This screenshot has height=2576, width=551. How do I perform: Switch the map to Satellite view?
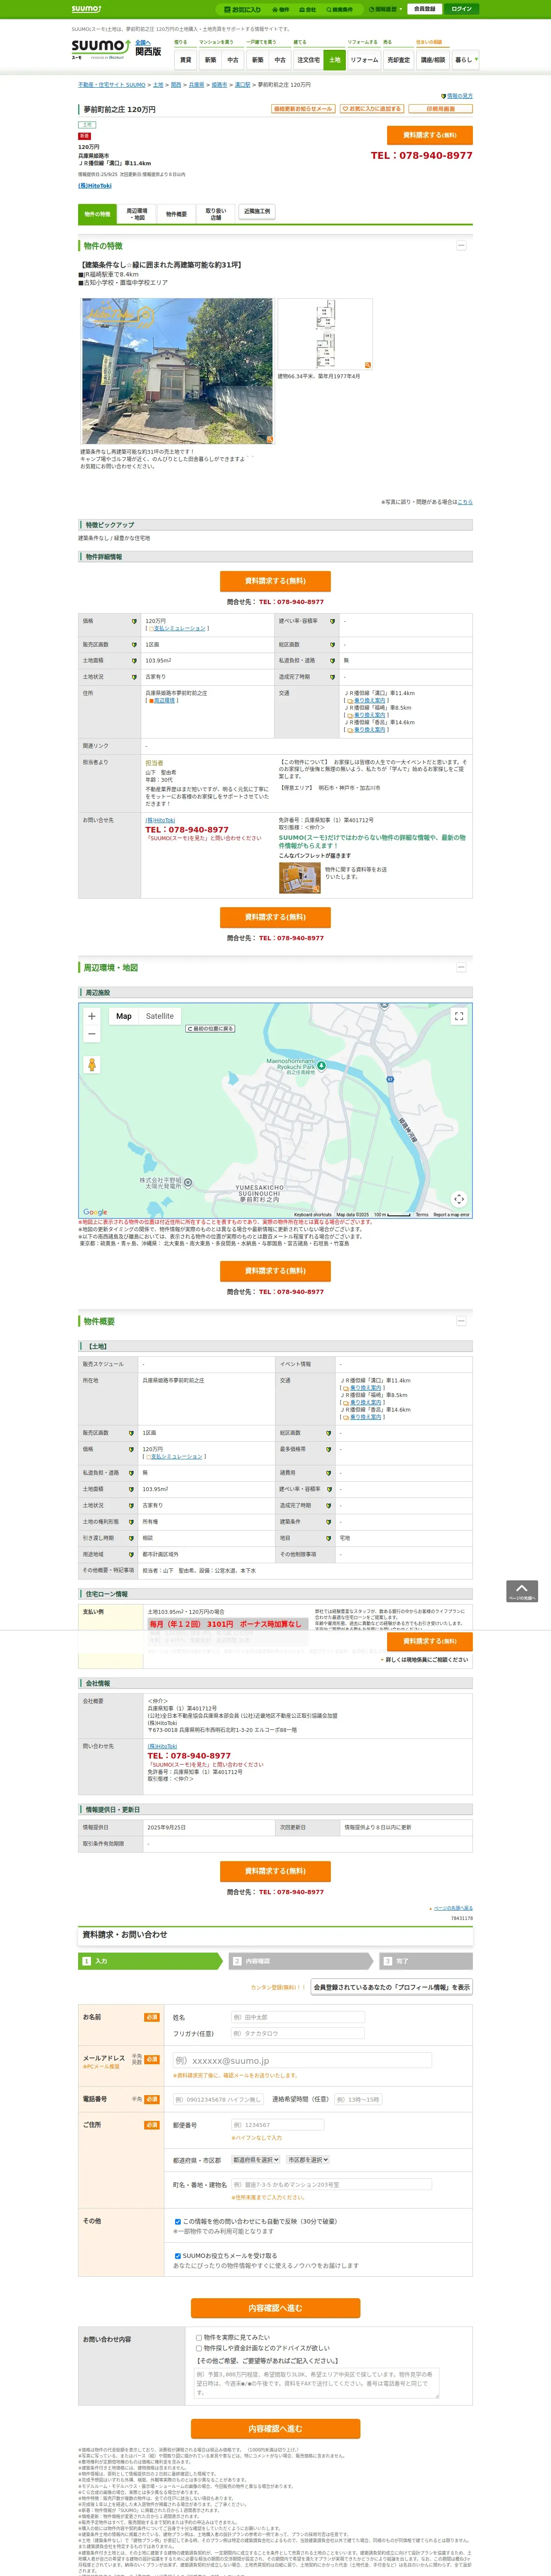160,1016
